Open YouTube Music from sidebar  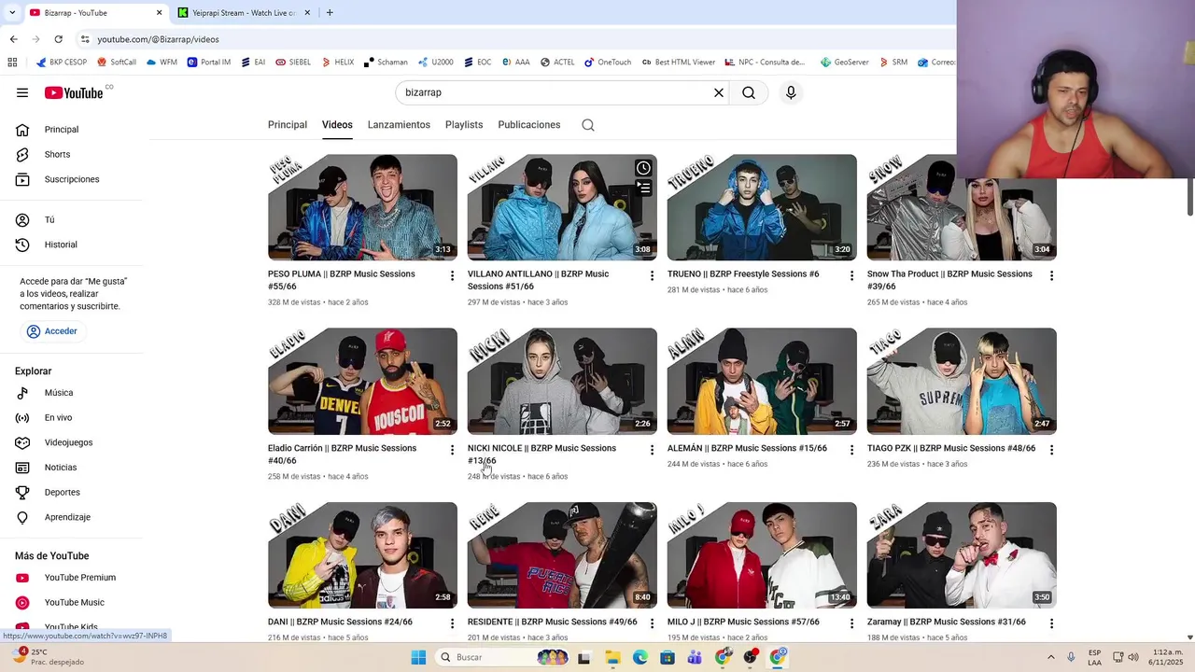pos(73,603)
